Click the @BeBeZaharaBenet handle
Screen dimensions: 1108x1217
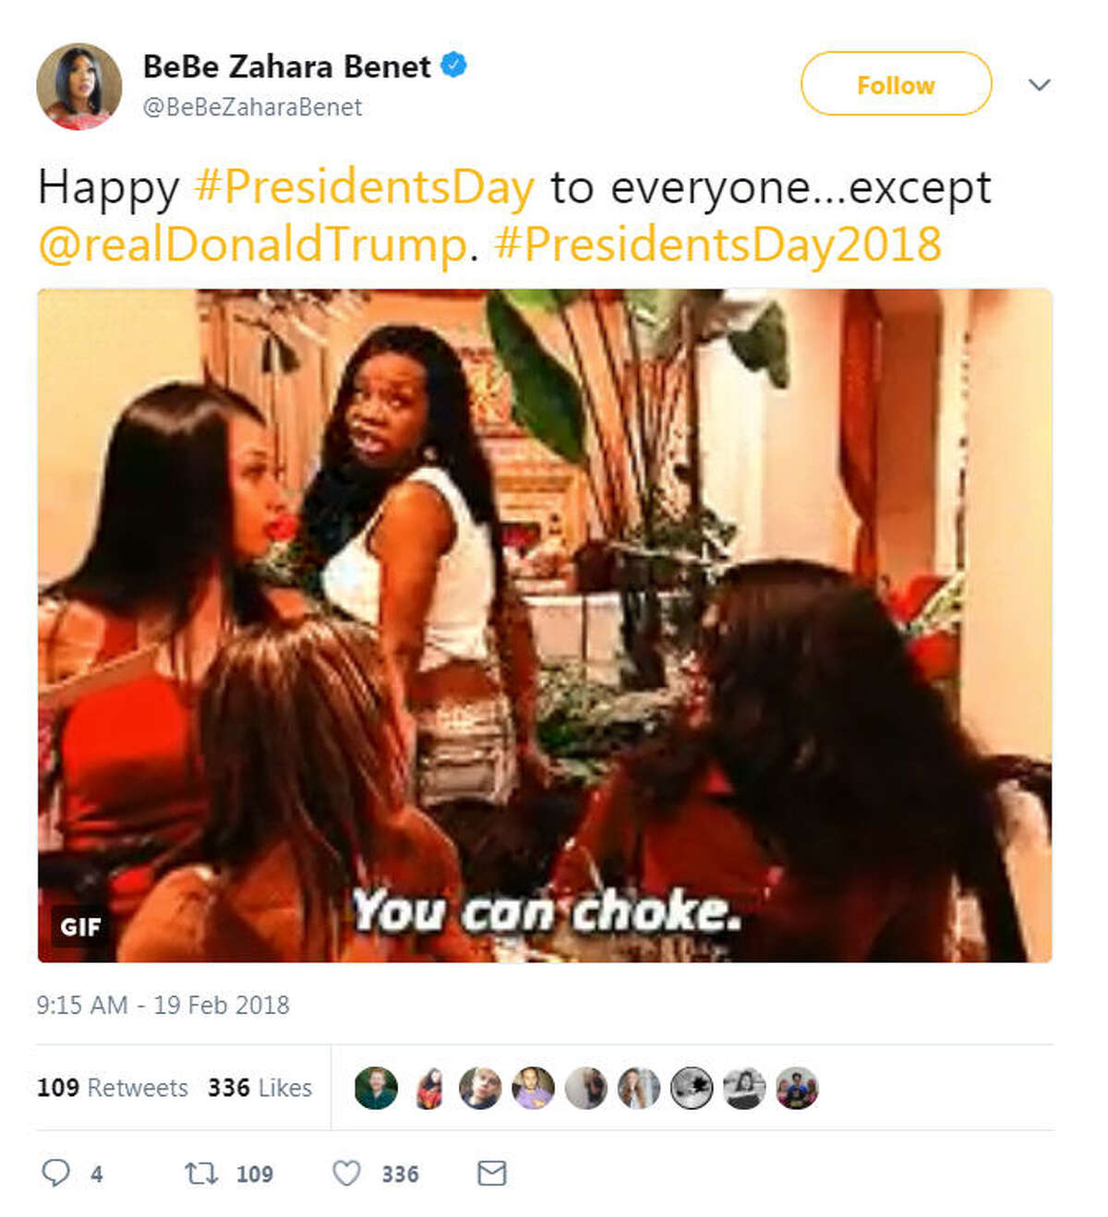tap(252, 107)
